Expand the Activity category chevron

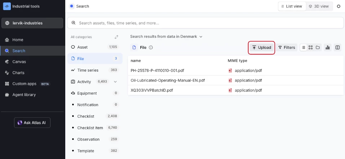115,82
